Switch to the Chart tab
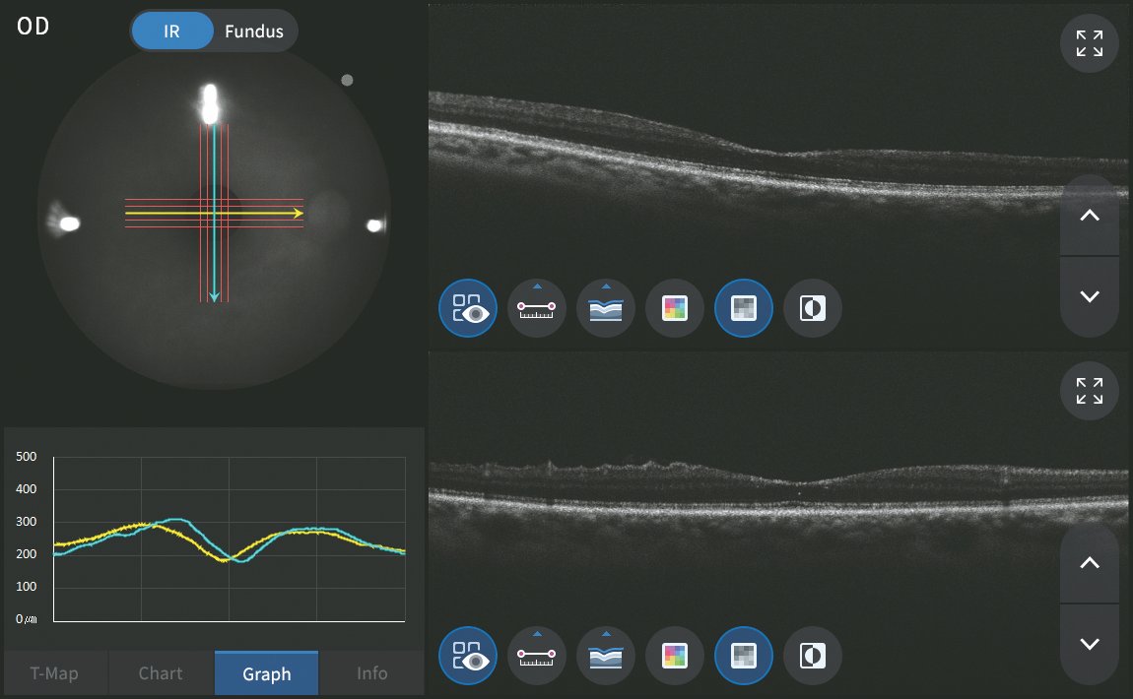 coord(161,673)
